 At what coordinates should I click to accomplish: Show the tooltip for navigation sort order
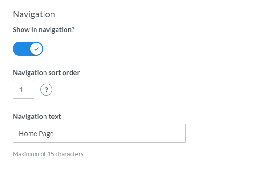point(46,90)
